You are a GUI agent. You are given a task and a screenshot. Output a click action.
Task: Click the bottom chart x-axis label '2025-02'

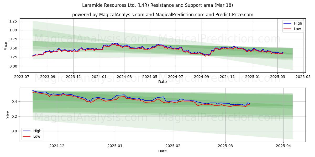174,146
